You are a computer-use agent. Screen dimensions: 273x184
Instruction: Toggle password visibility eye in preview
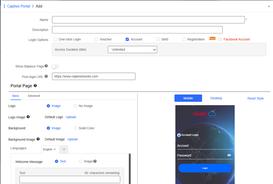click(229, 155)
